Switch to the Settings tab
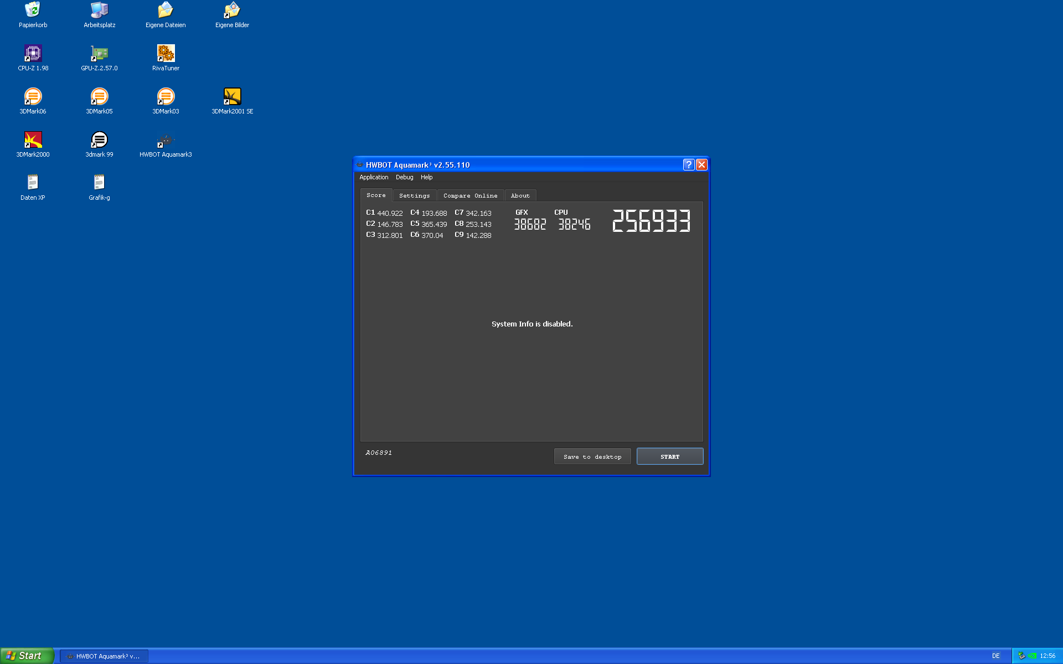The width and height of the screenshot is (1063, 664). pyautogui.click(x=414, y=196)
